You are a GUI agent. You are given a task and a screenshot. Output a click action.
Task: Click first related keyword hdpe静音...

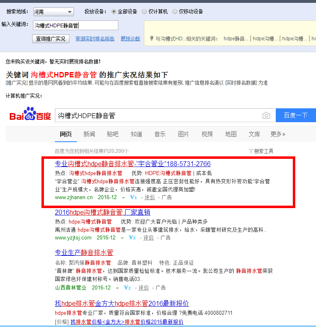[x=236, y=39]
